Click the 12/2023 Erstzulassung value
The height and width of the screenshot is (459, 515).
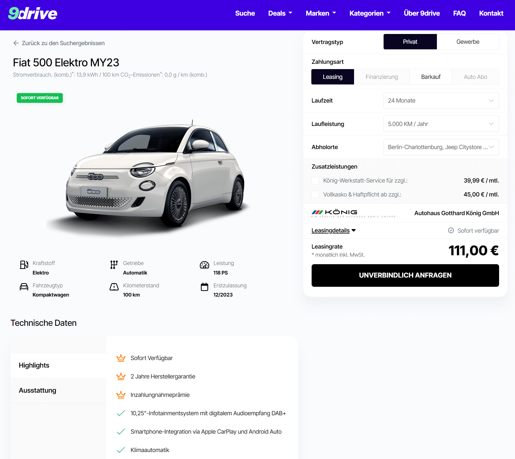223,295
